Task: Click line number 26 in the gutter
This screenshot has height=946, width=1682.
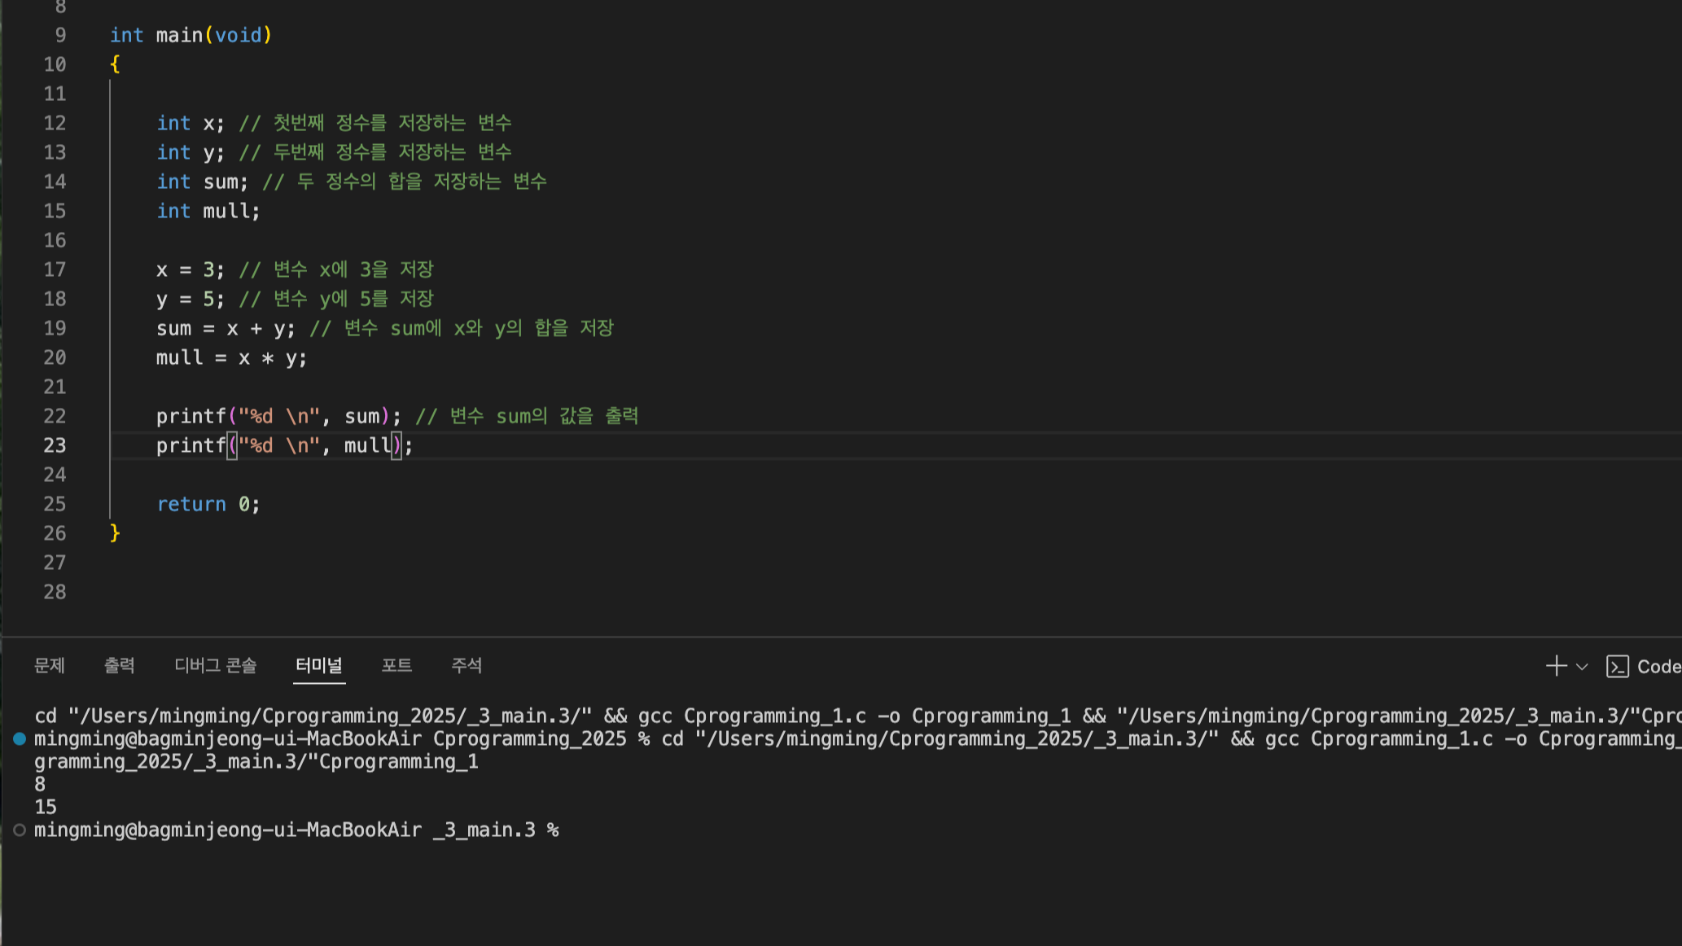Action: pyautogui.click(x=55, y=533)
